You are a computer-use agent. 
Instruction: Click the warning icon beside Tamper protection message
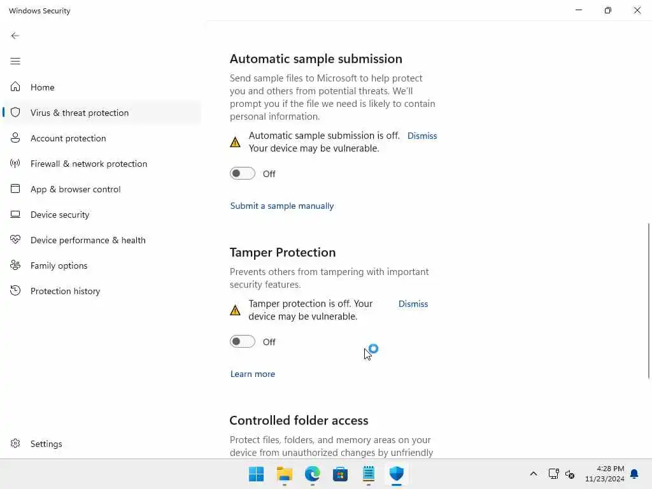[235, 310]
